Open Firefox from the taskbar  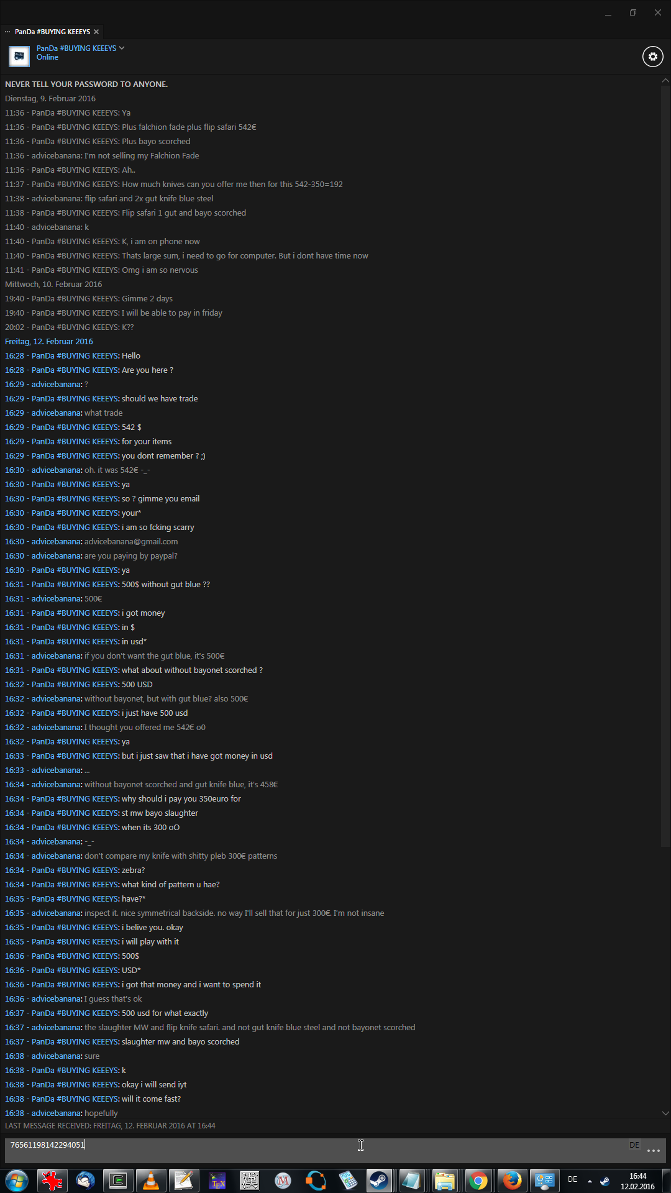click(x=512, y=1180)
